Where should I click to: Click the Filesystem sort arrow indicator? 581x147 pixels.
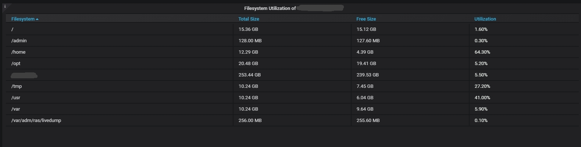(x=37, y=19)
